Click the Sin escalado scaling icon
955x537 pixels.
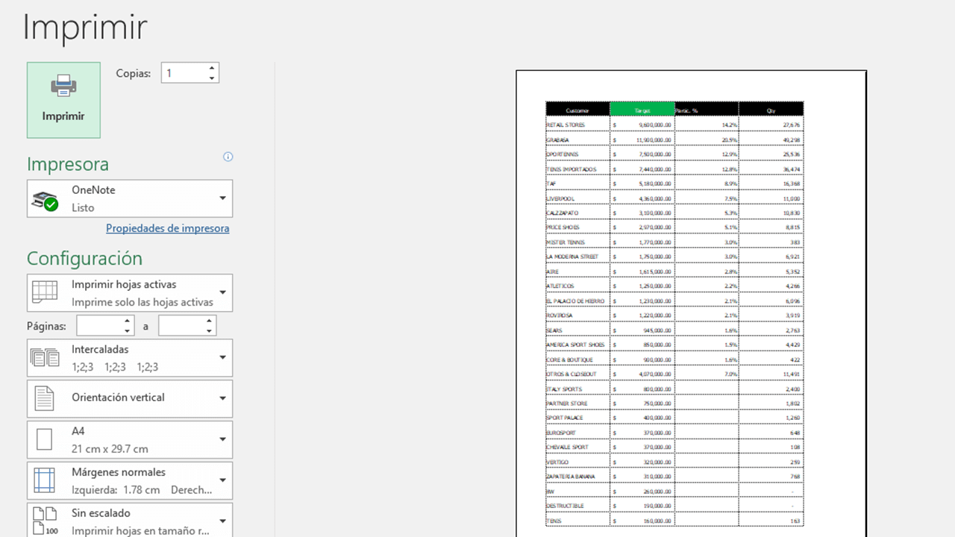(45, 520)
